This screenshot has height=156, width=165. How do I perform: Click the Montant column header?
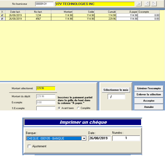[62, 12]
